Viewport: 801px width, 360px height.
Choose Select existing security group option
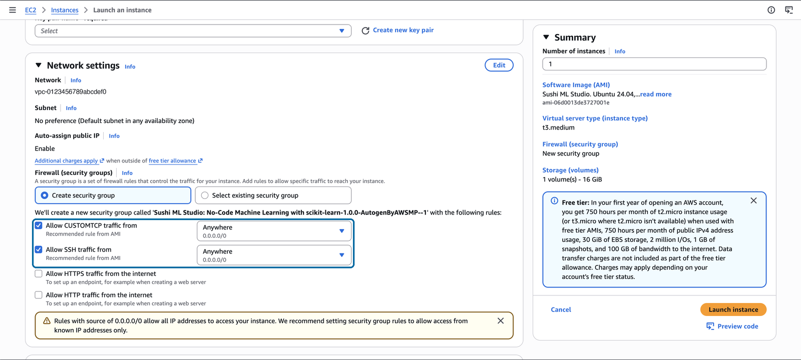point(273,195)
